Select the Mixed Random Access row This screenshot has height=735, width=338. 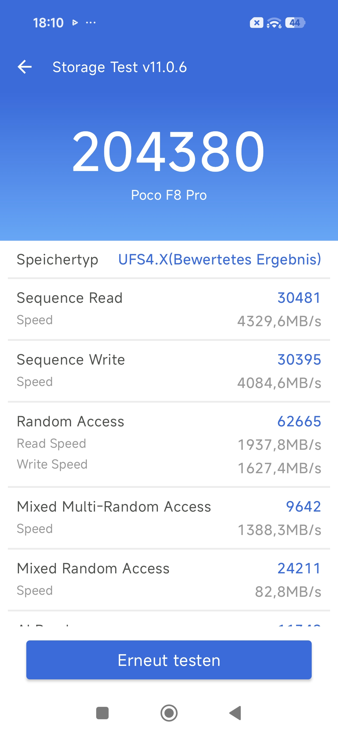click(169, 580)
